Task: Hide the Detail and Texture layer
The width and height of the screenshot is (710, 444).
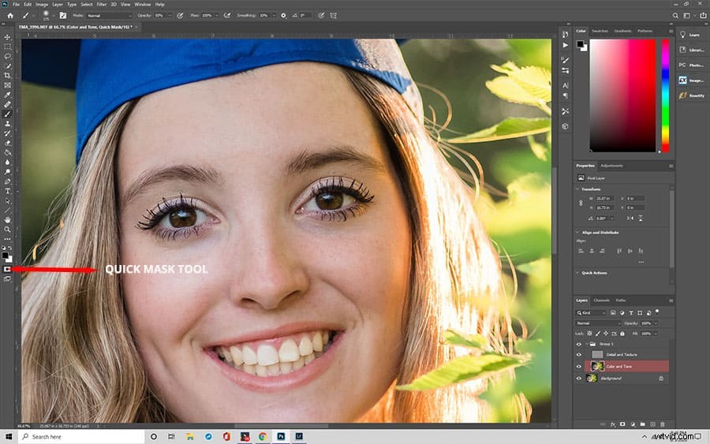Action: click(x=579, y=355)
